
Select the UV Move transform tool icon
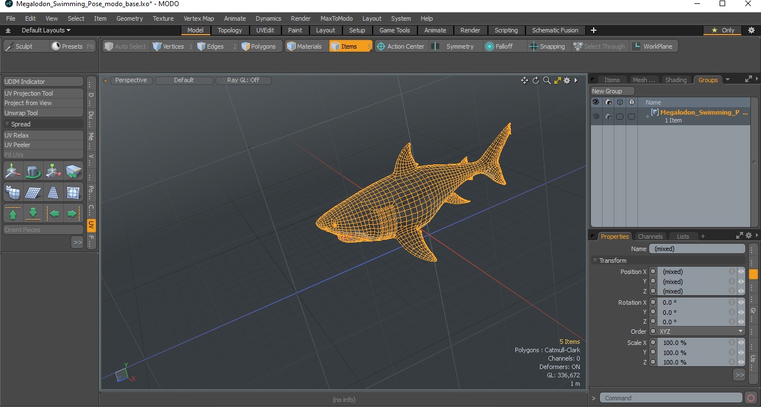tap(13, 171)
